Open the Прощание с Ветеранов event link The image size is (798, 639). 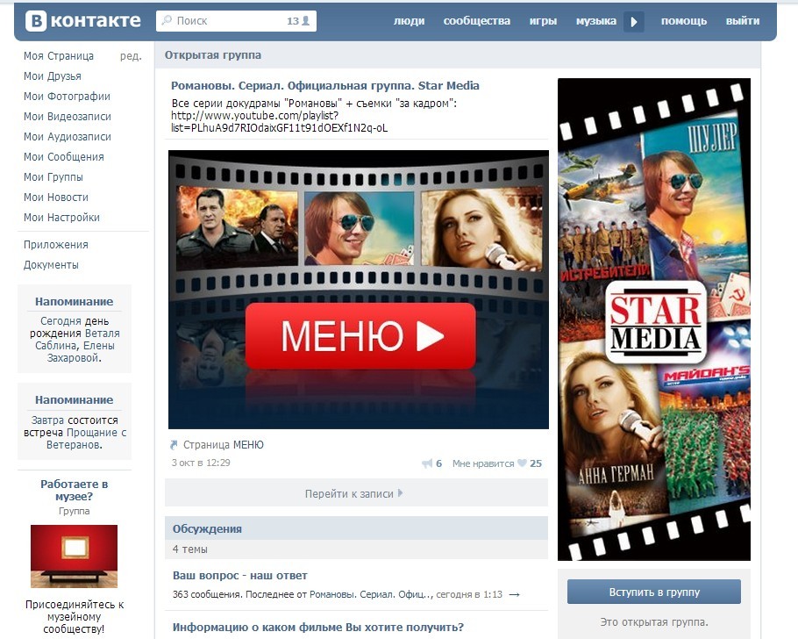point(86,439)
